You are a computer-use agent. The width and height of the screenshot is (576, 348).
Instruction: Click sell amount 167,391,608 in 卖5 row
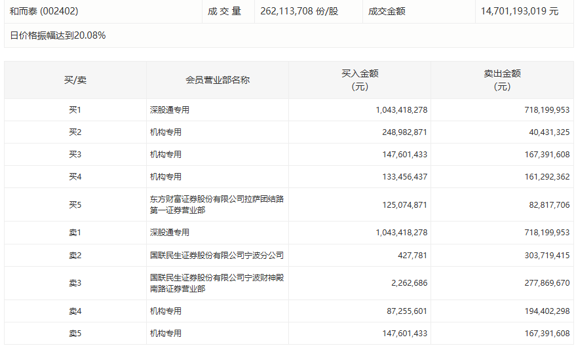547,334
